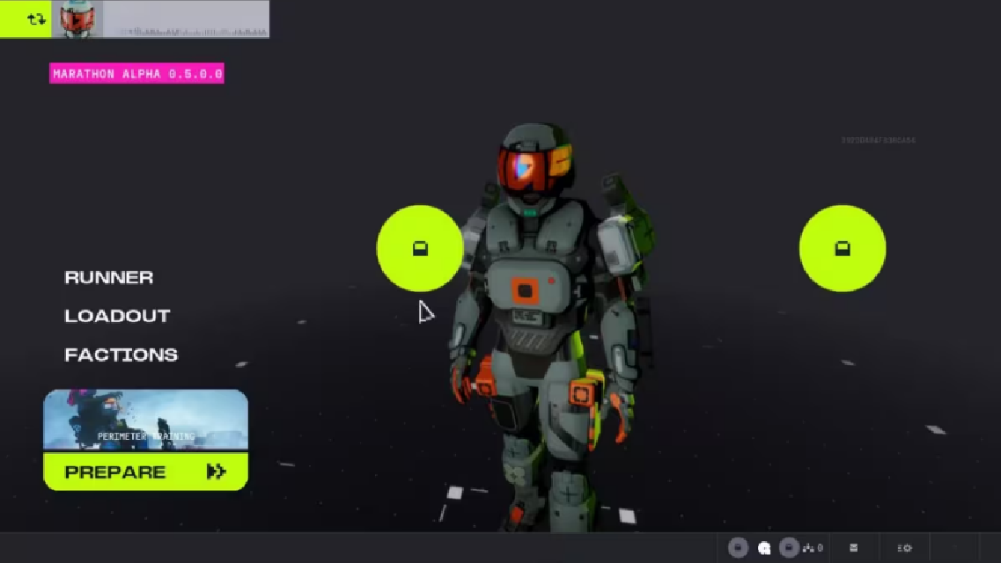Click the first locked crew slot in bottom bar
Viewport: 1001px width, 563px height.
click(739, 548)
